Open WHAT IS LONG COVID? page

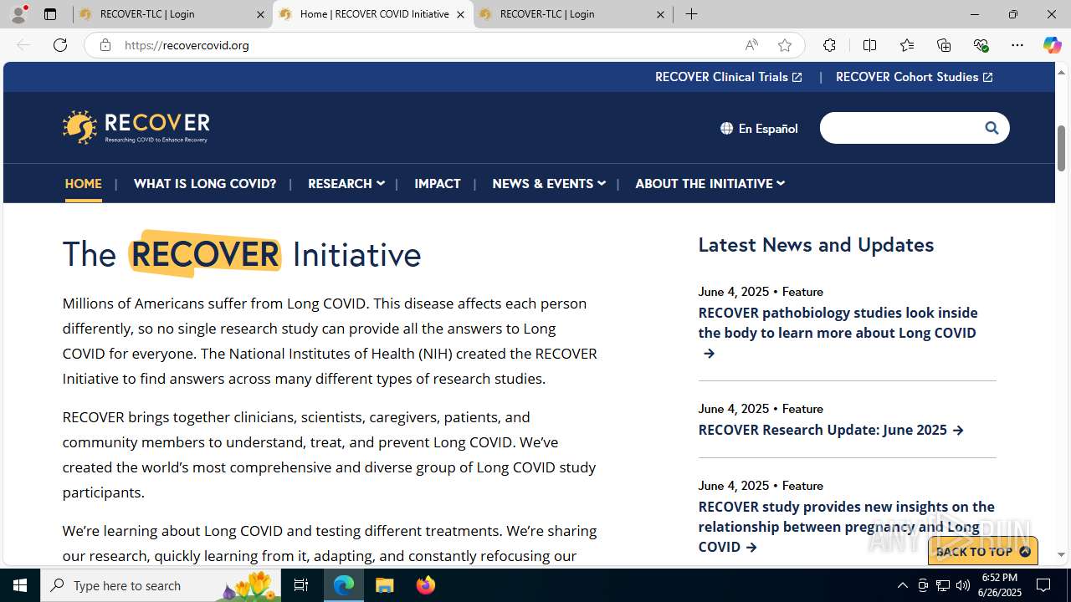coord(205,183)
